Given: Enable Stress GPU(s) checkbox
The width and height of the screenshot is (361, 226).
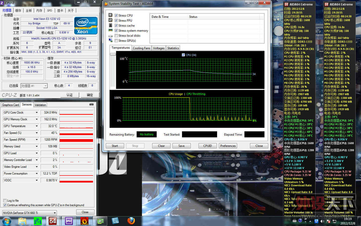Looking at the screenshot, I should click(x=116, y=41).
